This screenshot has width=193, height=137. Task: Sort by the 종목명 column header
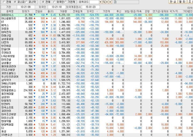(x=10, y=11)
